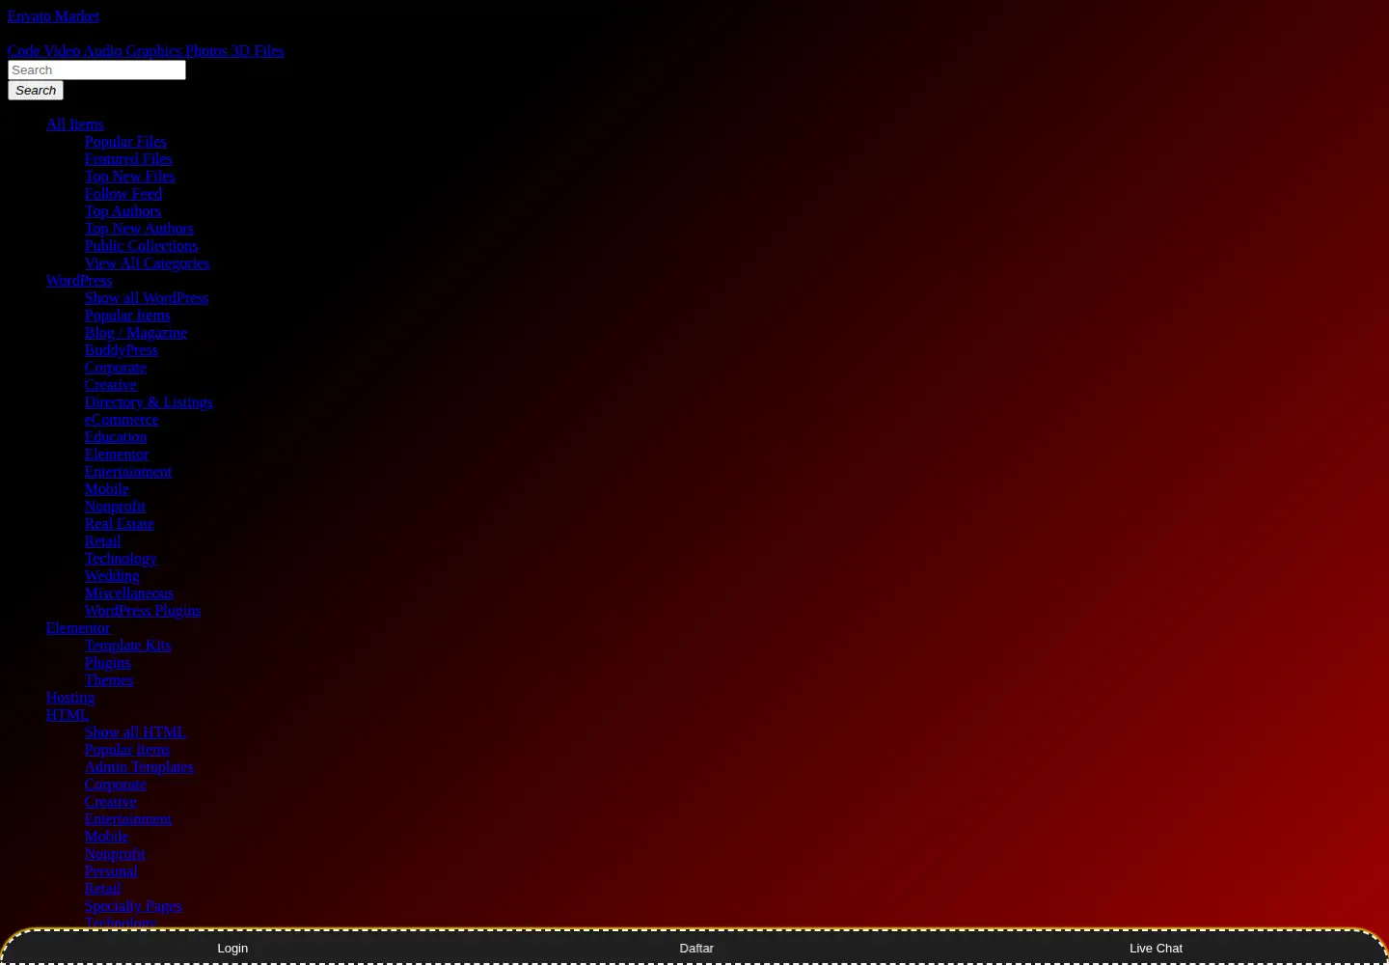Click the Search submit button

(x=36, y=90)
